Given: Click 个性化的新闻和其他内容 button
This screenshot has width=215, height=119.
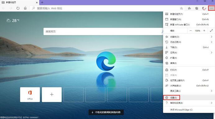Looking at the screenshot, I should click(106, 112).
